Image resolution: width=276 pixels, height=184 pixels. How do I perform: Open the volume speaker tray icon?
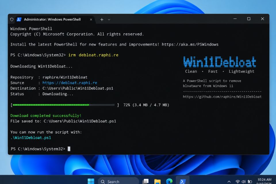tap(244, 181)
